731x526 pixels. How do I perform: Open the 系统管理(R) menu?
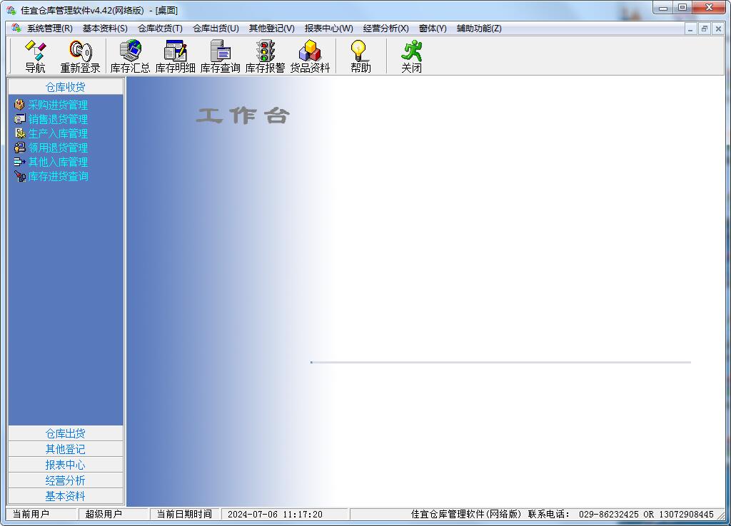49,29
